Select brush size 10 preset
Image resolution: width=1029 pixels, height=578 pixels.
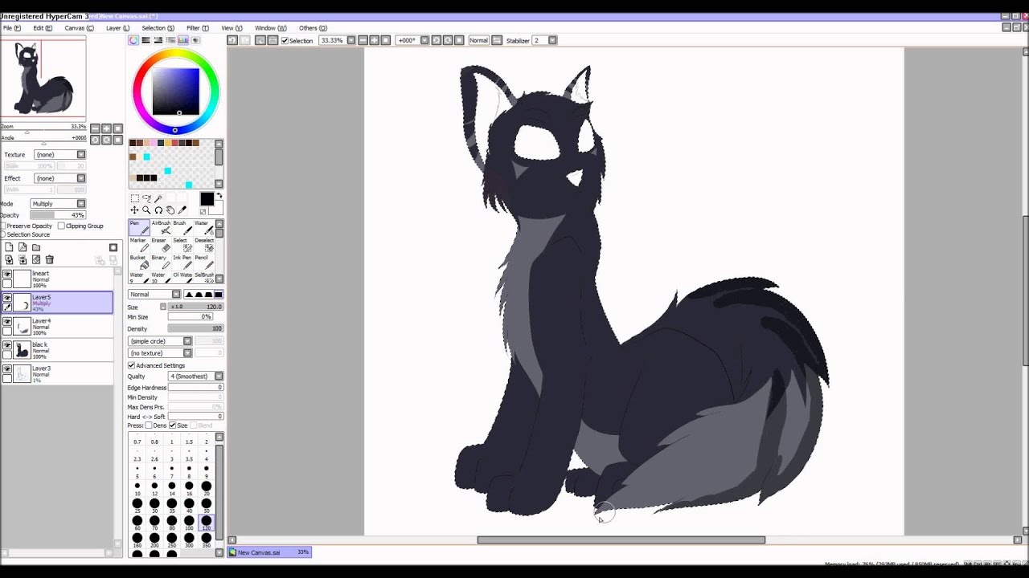[137, 487]
